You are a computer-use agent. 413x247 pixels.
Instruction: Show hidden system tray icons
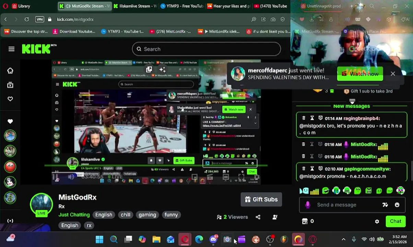click(343, 239)
